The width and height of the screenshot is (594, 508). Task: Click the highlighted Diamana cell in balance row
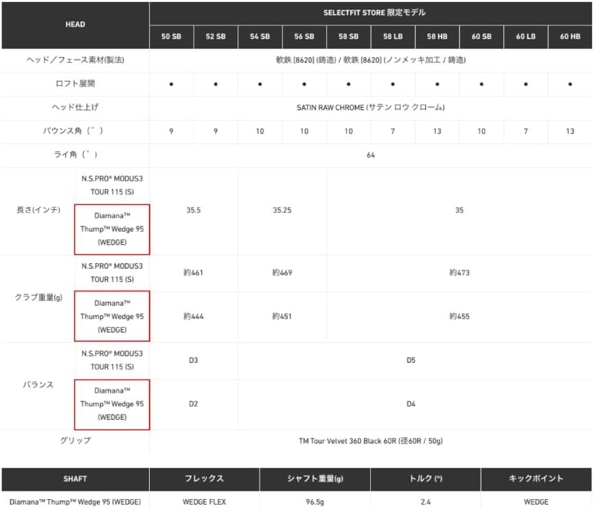pyautogui.click(x=112, y=404)
